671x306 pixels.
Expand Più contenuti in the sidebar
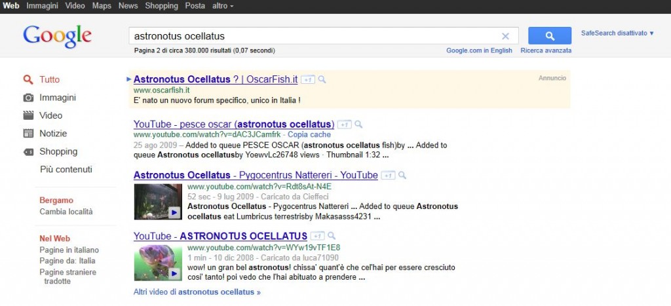pyautogui.click(x=66, y=170)
